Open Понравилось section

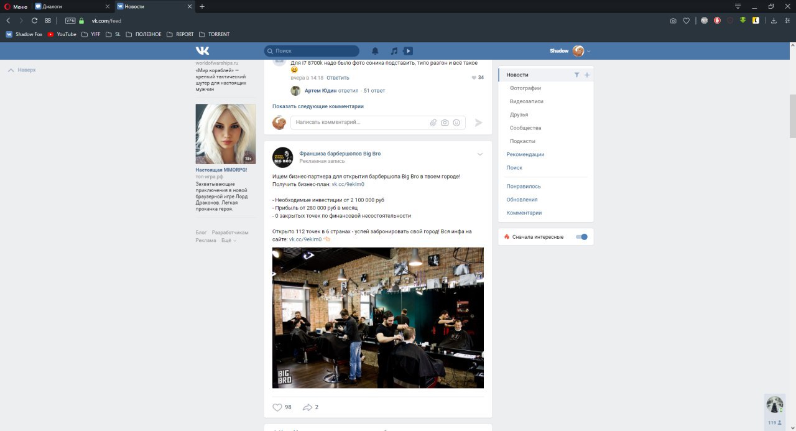[x=524, y=187]
